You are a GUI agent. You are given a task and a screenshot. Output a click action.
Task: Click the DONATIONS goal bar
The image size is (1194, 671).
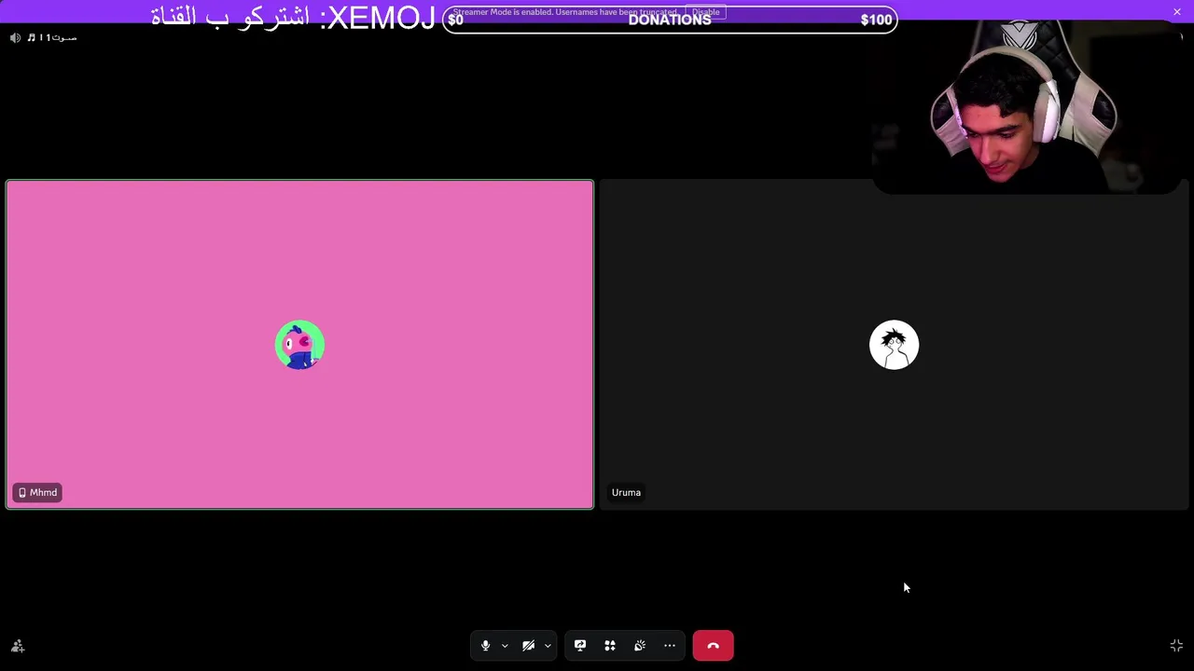[670, 20]
